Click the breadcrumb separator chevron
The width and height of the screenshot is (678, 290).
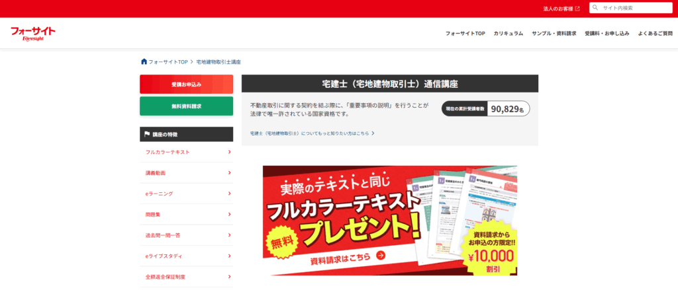[192, 62]
